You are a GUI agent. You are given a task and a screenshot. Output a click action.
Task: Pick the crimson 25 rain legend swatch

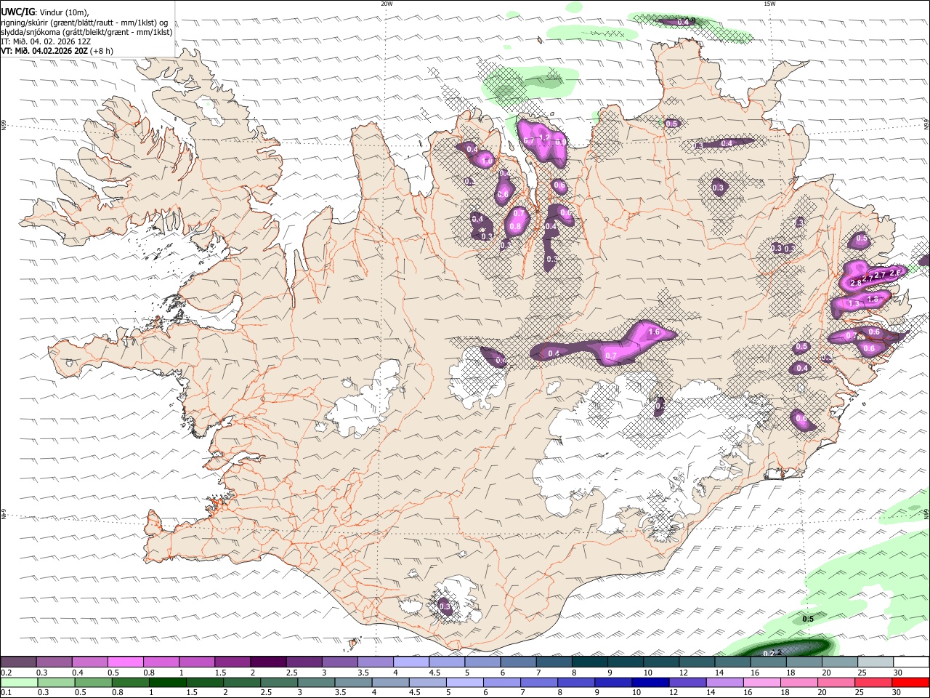coord(873,682)
